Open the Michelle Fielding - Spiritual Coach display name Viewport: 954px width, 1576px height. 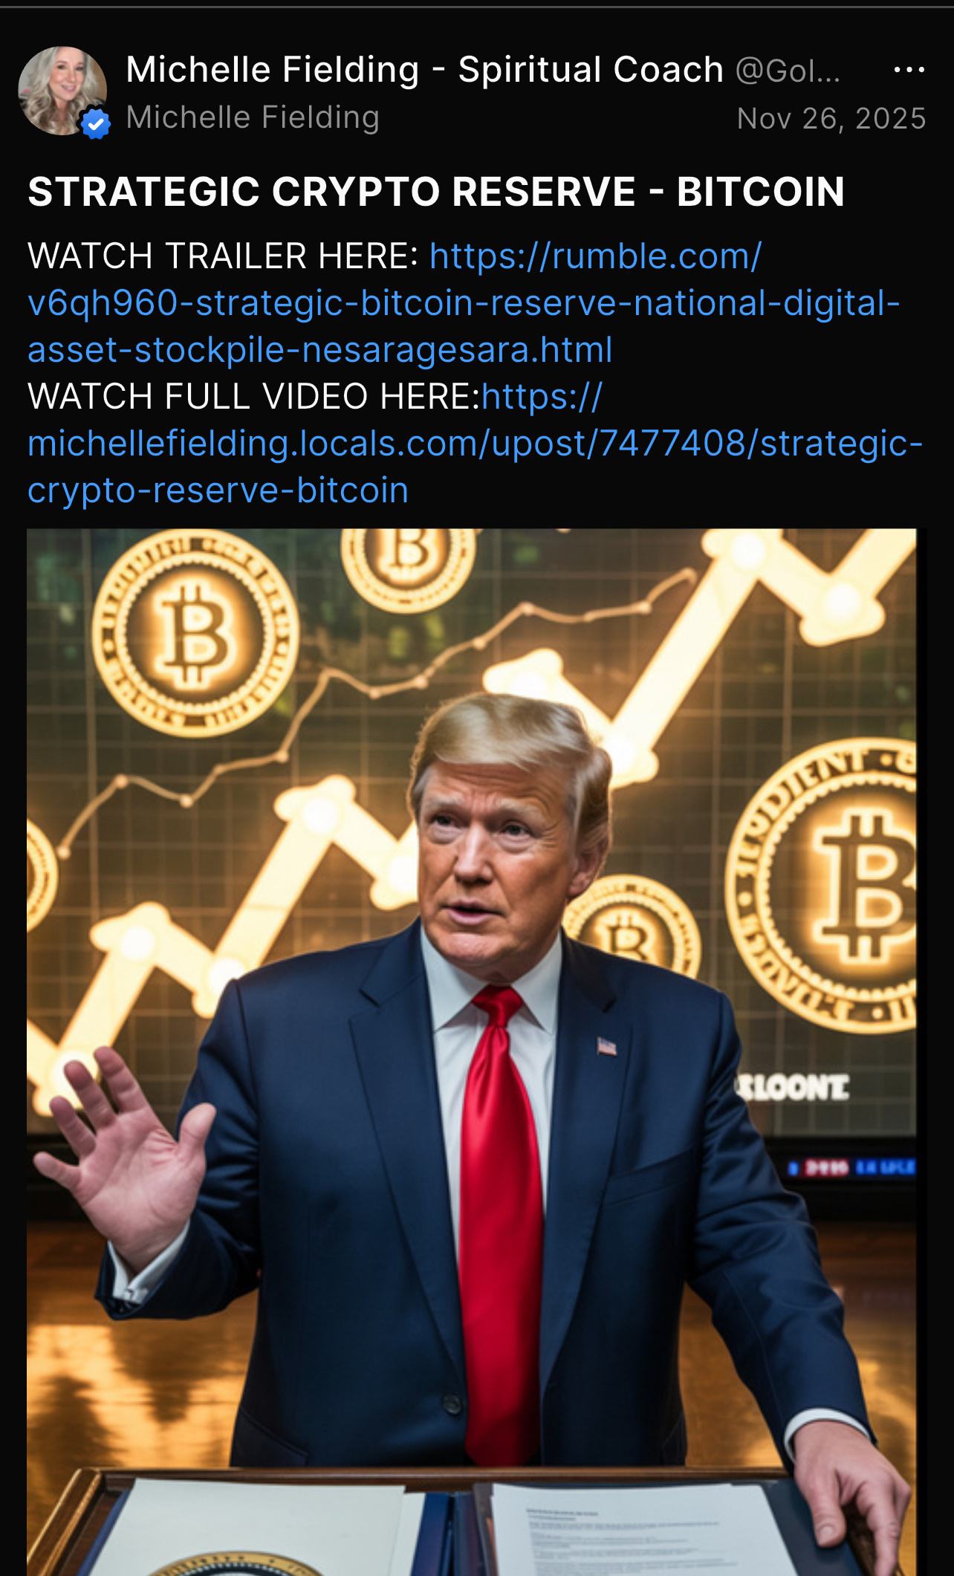point(424,70)
